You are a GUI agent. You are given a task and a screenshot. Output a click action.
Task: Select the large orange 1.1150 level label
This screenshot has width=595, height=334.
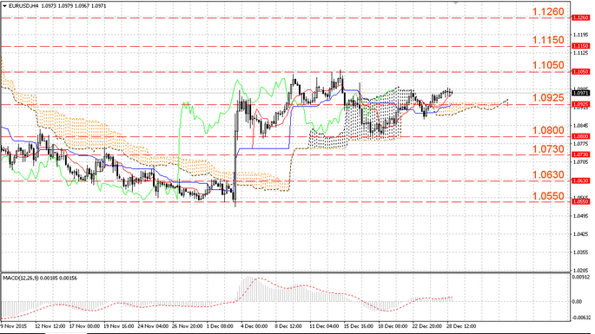[x=548, y=40]
